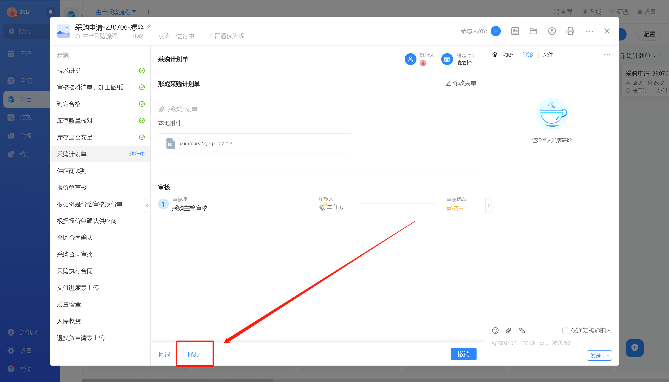Viewport: 669px width, 382px height.
Task: Click 全屏 in the top toolbar
Action: 563,12
